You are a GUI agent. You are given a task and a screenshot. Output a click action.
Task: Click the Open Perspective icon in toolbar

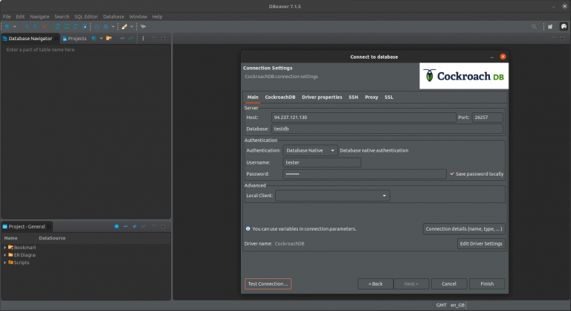click(550, 26)
